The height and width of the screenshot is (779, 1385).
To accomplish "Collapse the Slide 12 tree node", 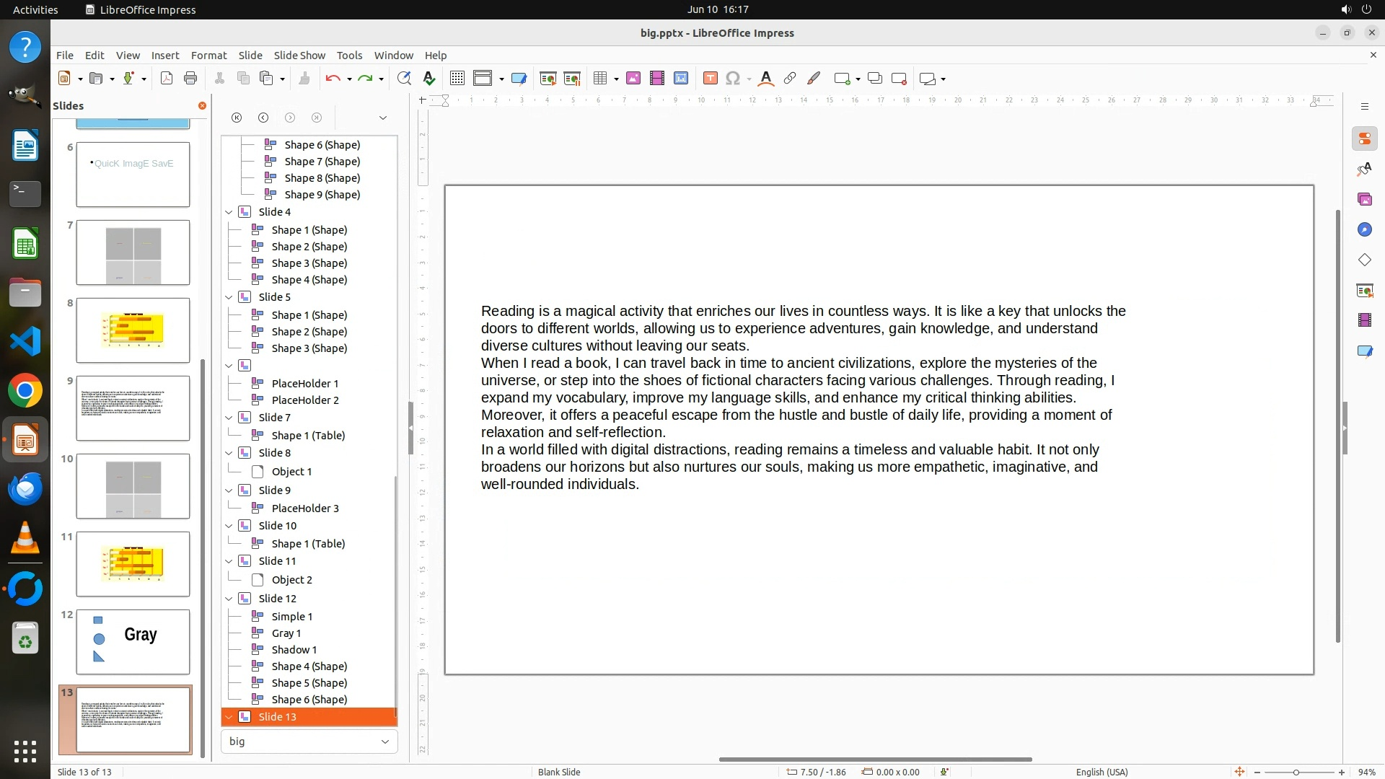I will click(229, 599).
